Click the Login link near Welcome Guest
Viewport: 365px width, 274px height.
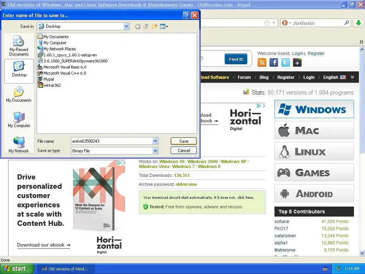298,54
